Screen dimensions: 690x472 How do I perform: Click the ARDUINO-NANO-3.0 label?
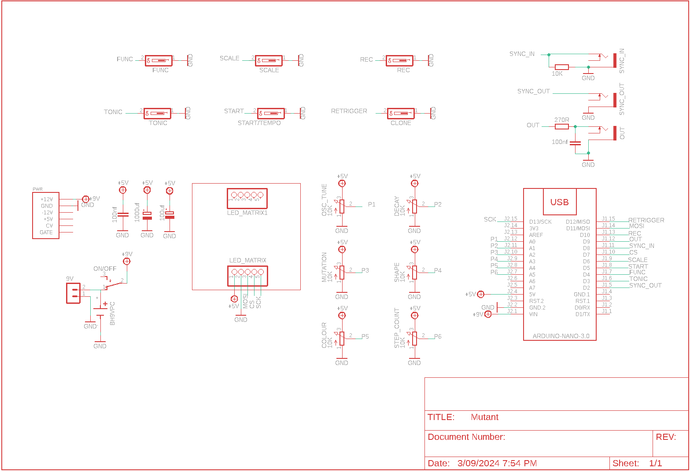tap(561, 336)
